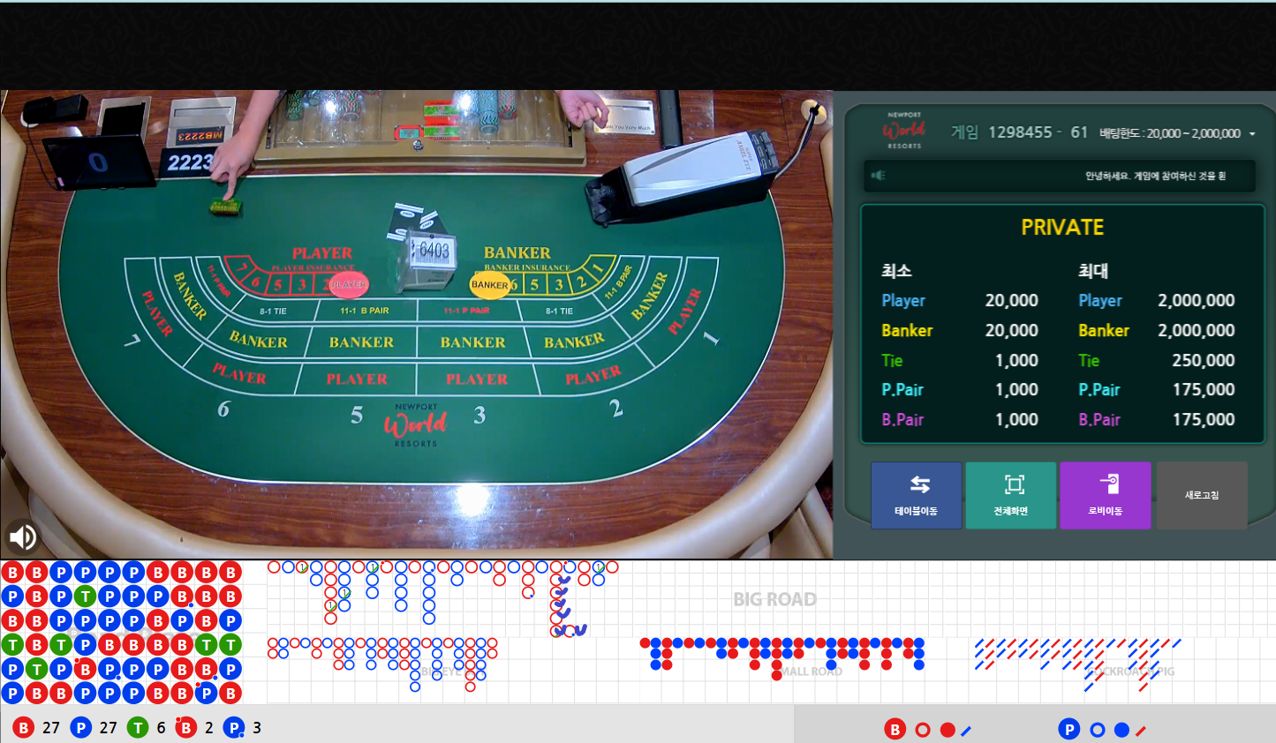This screenshot has width=1276, height=743.
Task: Click the Banker pair count icon
Action: pos(185,728)
